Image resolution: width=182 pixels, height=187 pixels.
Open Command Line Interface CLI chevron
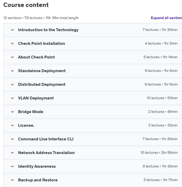coord(12,139)
